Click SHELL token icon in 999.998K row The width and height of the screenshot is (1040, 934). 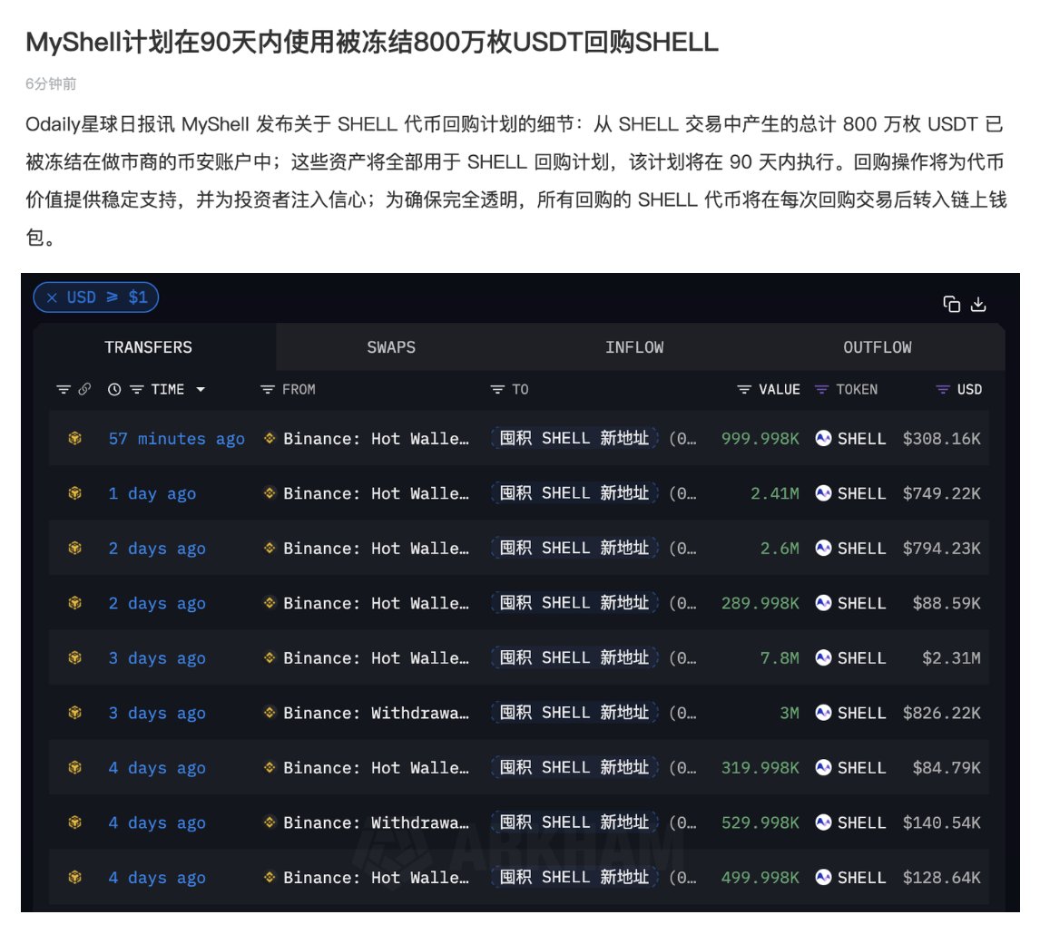pos(823,438)
